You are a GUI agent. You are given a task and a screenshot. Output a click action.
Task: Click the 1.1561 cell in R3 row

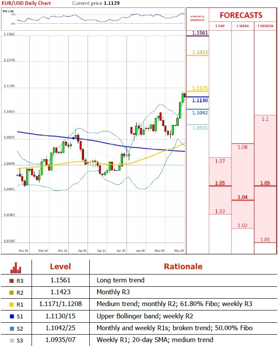coord(60,280)
